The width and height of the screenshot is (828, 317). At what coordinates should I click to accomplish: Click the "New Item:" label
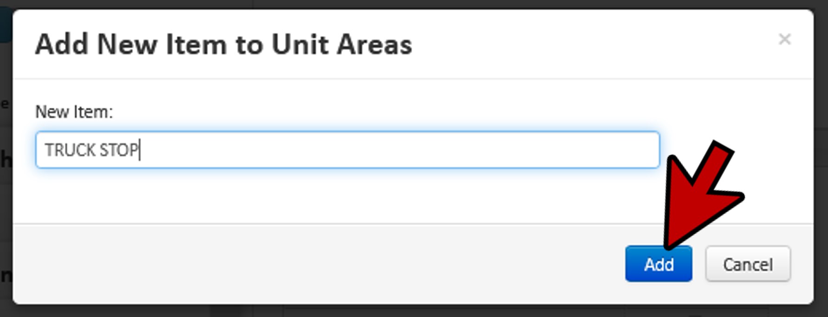click(74, 112)
